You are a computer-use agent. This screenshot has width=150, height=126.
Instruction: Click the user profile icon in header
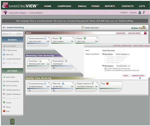tap(140, 12)
